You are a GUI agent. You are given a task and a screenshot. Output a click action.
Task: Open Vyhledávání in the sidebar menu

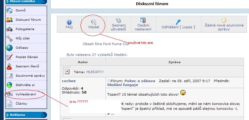pyautogui.click(x=26, y=94)
